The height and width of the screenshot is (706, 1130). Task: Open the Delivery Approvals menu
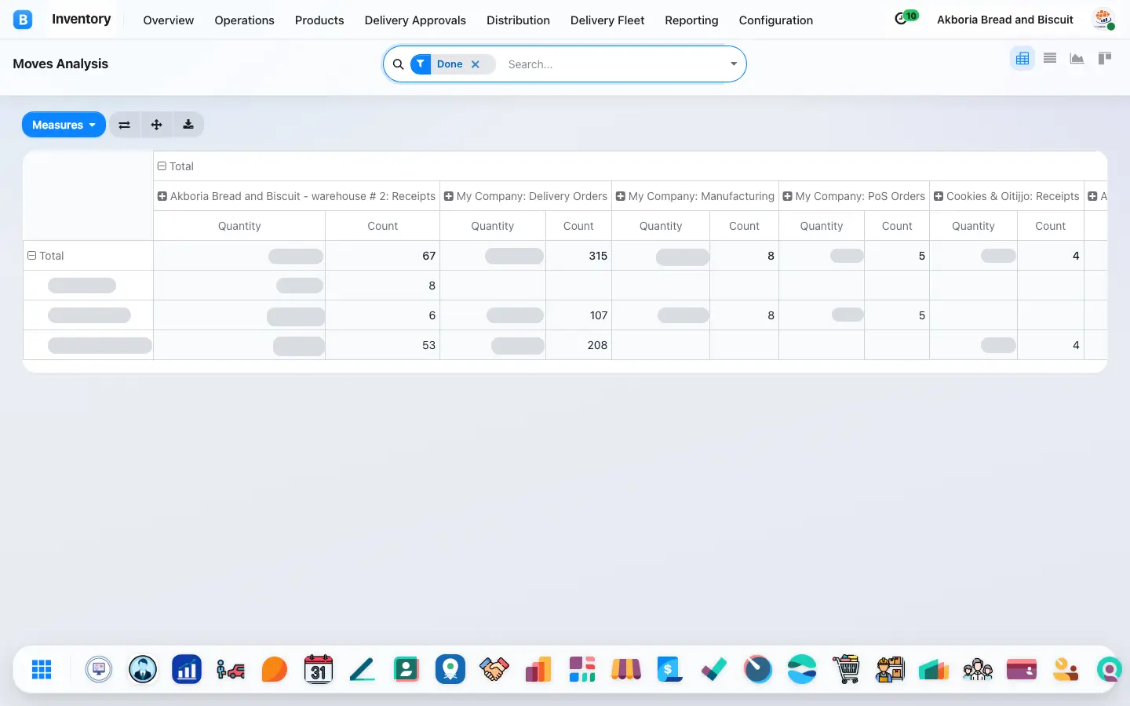pos(415,20)
